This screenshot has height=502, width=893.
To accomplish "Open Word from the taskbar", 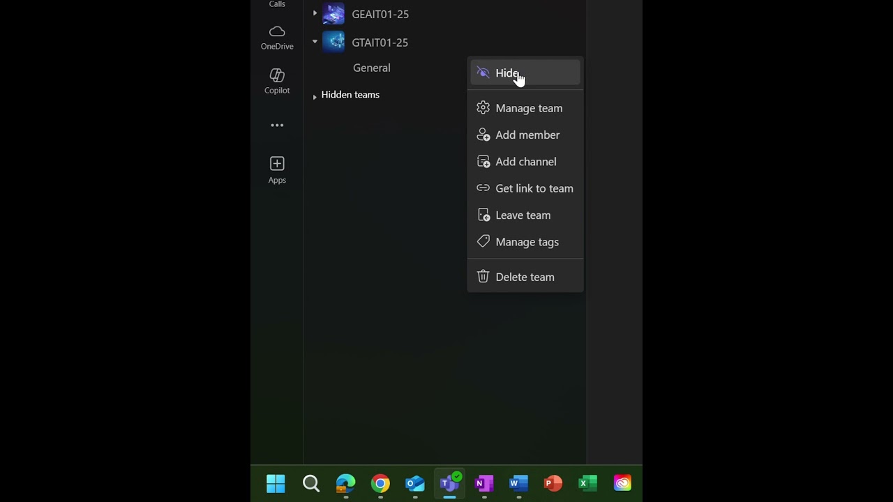I will 518,483.
